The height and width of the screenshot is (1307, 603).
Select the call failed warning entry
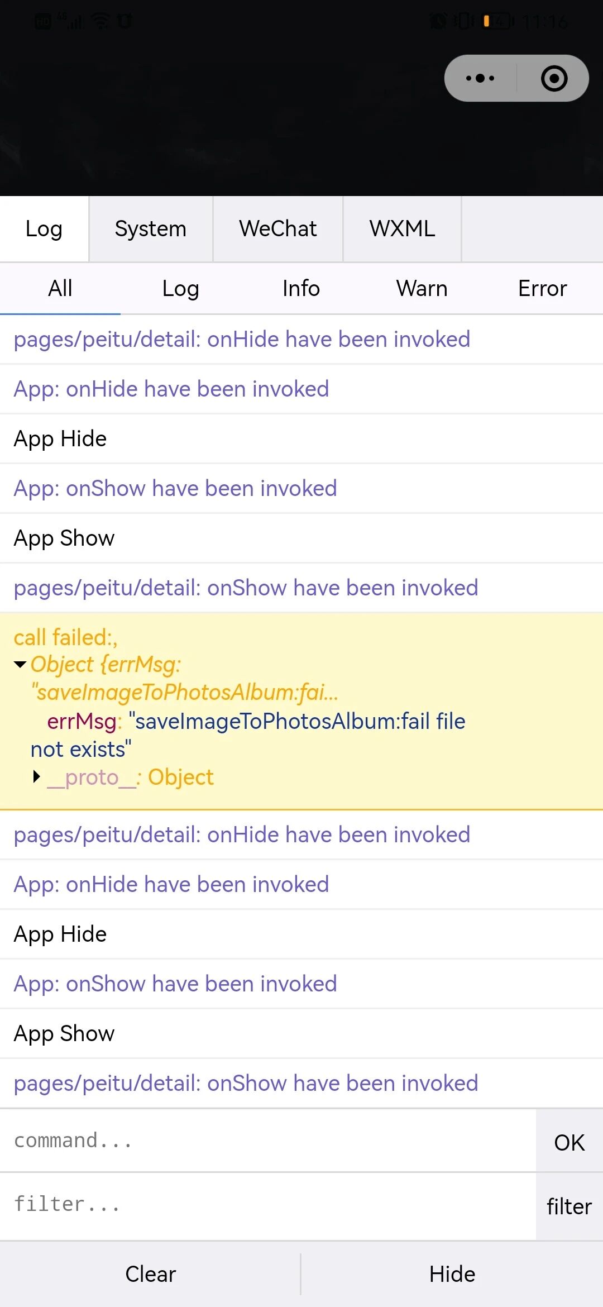pos(301,711)
